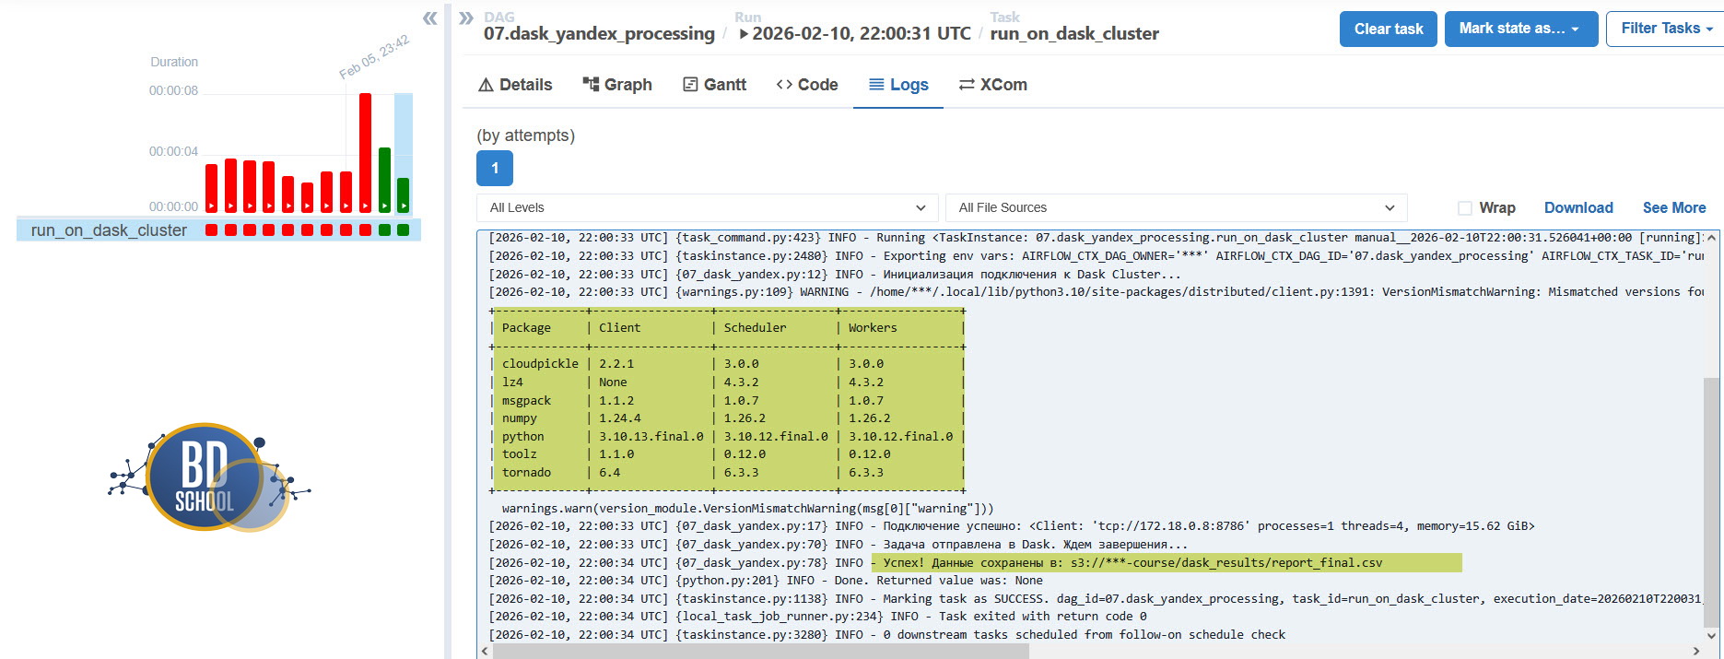Expand the All File Sources dropdown
The height and width of the screenshot is (659, 1724).
point(1176,207)
